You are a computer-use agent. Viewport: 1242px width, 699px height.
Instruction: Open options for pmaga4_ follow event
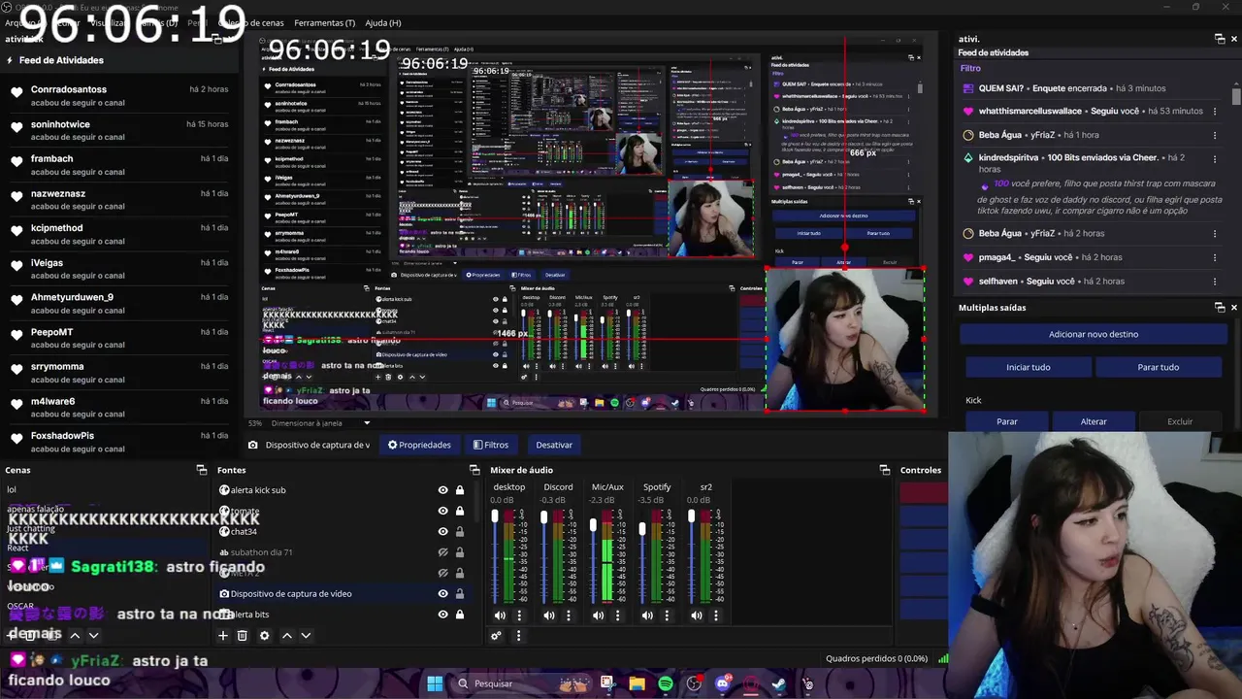coord(1214,257)
